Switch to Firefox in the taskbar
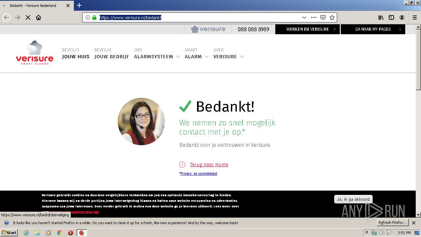The width and height of the screenshot is (421, 237). coord(82,233)
